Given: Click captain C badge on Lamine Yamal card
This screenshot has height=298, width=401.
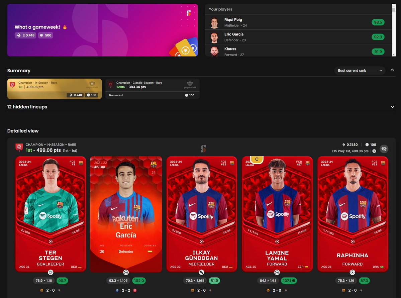Looking at the screenshot, I should tap(257, 159).
